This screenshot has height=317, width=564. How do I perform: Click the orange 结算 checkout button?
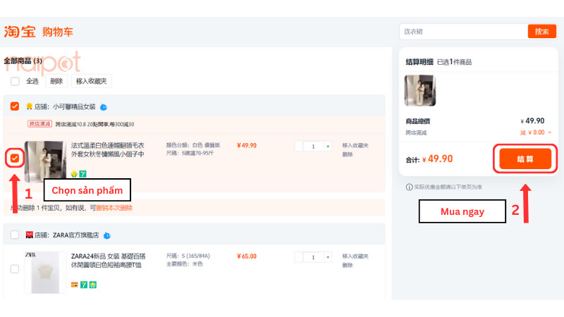(x=525, y=159)
